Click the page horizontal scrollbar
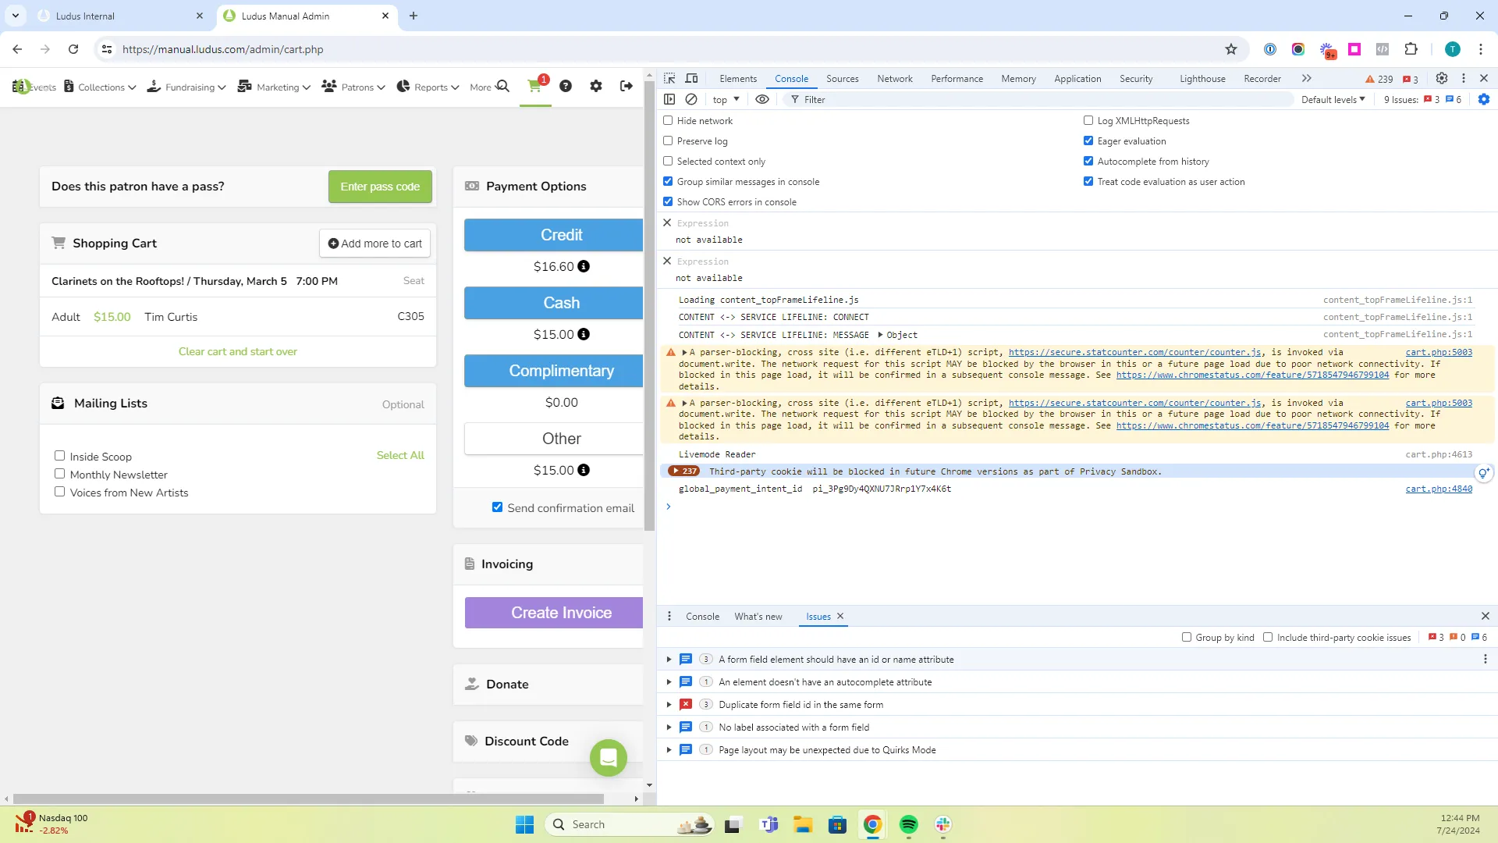 (309, 799)
